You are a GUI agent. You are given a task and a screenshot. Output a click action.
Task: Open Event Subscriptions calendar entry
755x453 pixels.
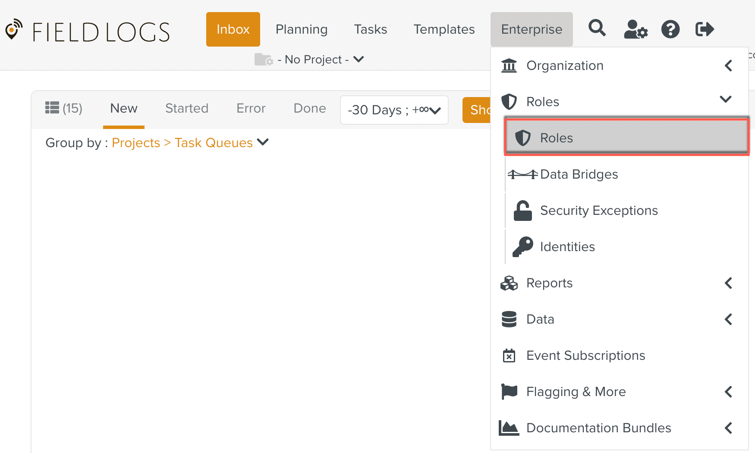click(x=585, y=355)
